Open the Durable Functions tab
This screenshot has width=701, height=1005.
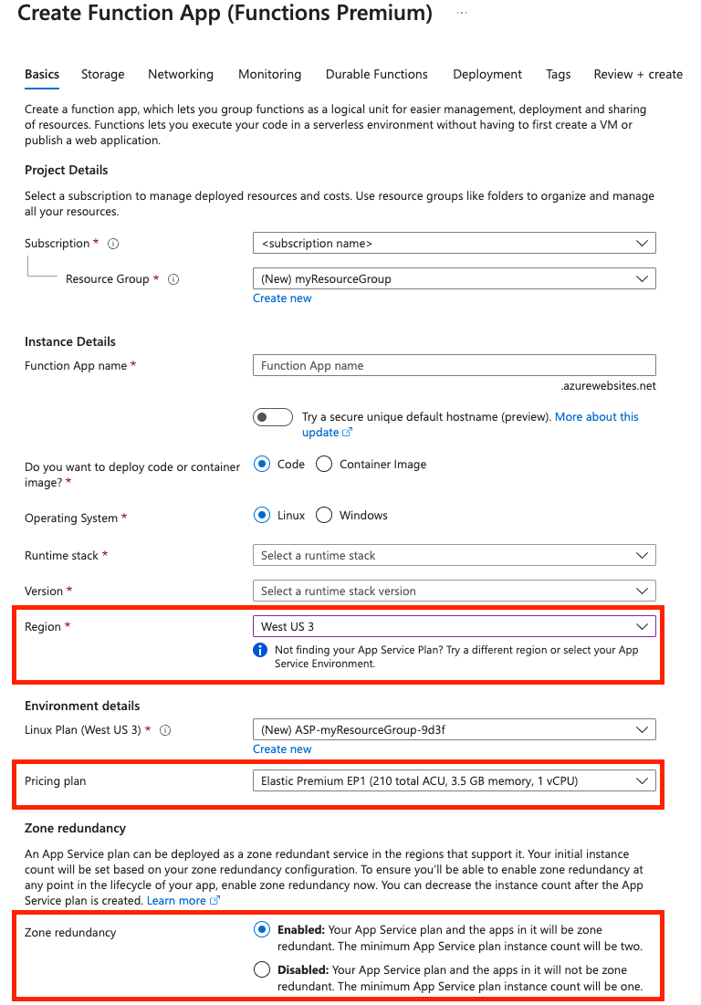[376, 74]
